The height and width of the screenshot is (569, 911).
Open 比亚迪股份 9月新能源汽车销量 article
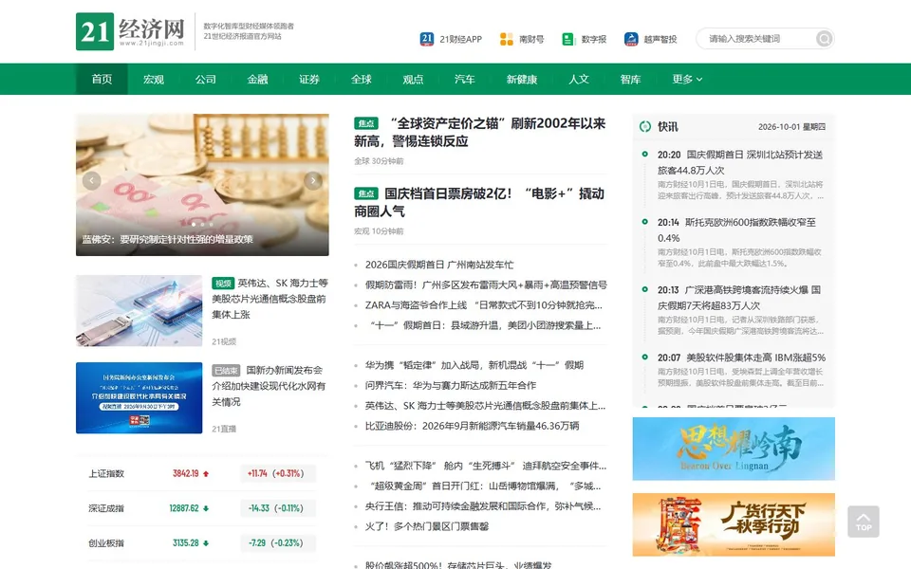[x=472, y=426]
